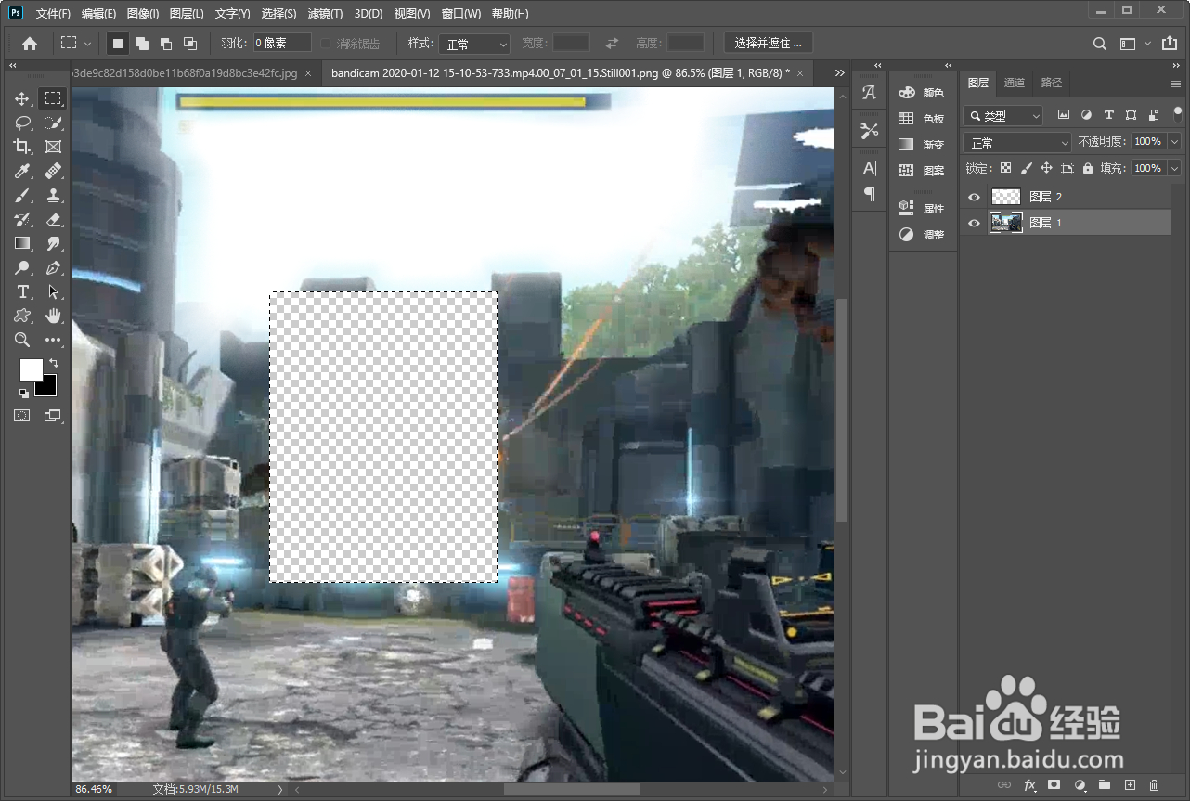Select the Horizontal Type tool
Image resolution: width=1190 pixels, height=801 pixels.
point(22,291)
